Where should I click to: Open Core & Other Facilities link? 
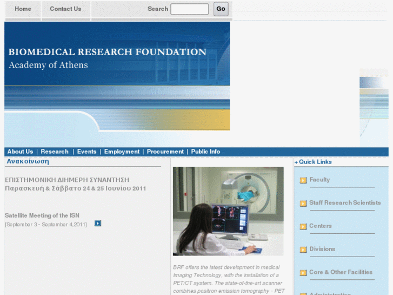341,272
